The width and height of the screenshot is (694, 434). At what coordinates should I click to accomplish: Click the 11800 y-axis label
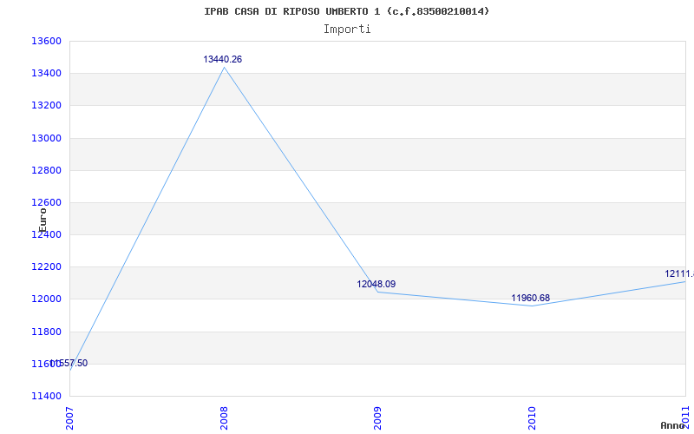pos(46,332)
